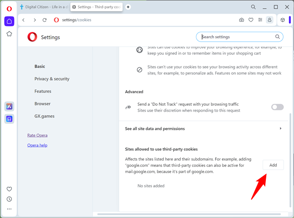Open the Opera main menu logo
This screenshot has width=294, height=218.
(9, 9)
